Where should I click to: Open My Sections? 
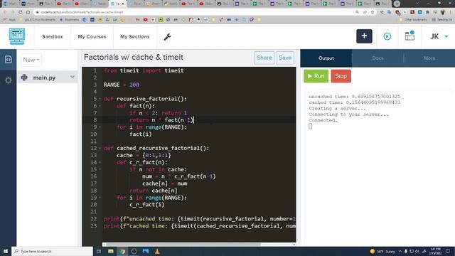(134, 36)
